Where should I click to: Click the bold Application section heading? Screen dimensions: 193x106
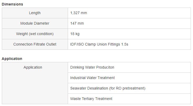pyautogui.click(x=12, y=59)
